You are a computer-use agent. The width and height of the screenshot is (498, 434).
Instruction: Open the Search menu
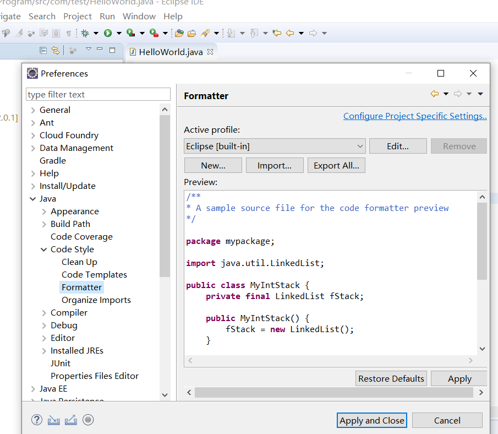(42, 16)
